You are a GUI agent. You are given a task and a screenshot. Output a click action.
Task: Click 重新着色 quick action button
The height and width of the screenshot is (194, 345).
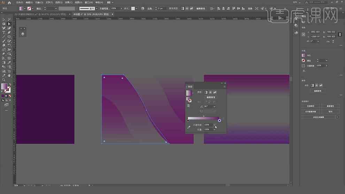tap(330, 106)
